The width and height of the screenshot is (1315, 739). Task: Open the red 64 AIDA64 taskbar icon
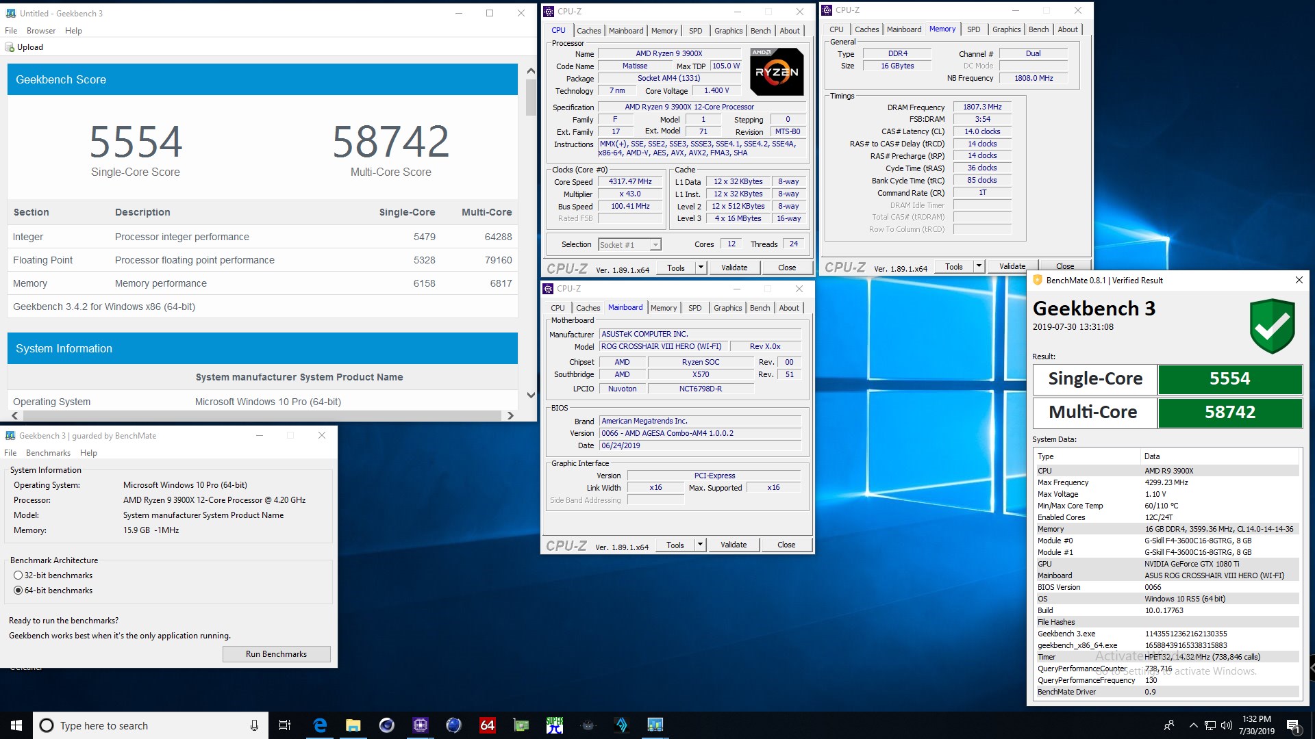coord(487,725)
